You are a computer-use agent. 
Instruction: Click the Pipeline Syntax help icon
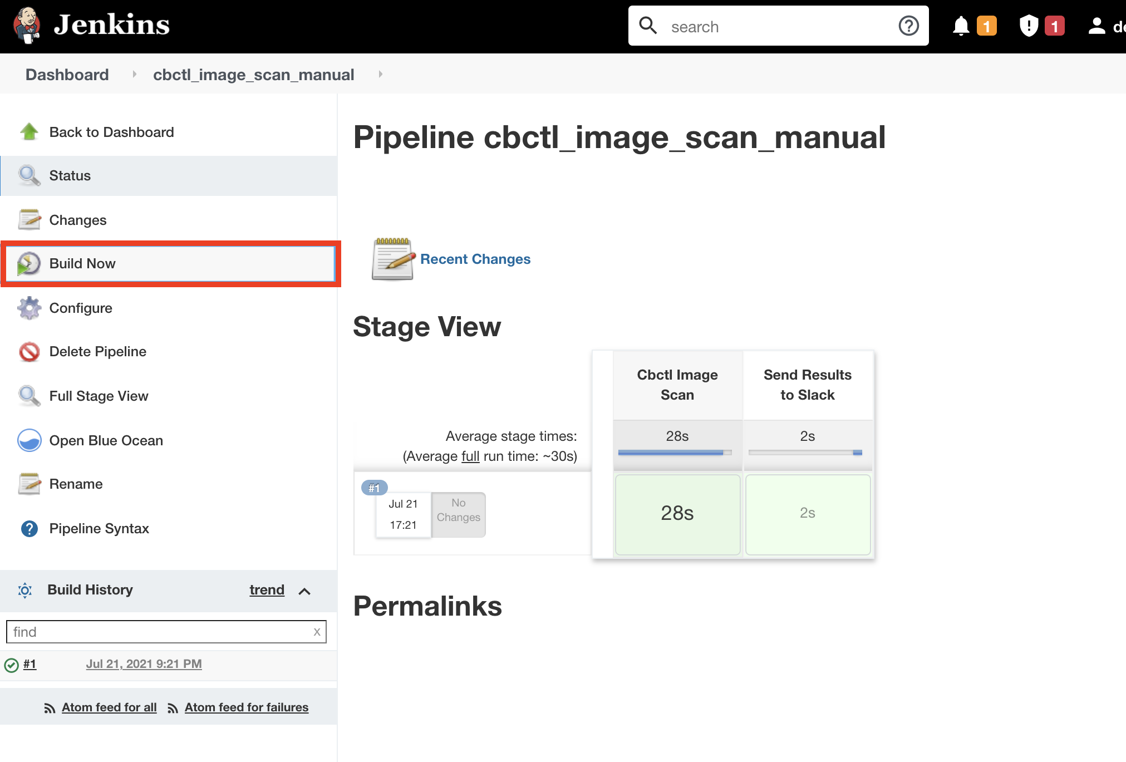(29, 528)
